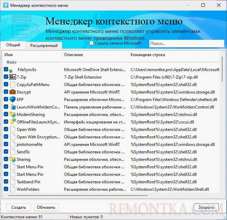The height and width of the screenshot is (220, 227).
Task: Toggle the EPP entry checkbox
Action: click(x=6, y=99)
